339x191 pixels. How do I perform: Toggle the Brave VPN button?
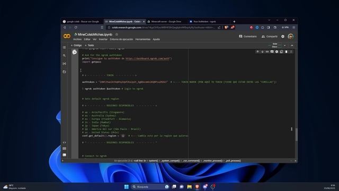coord(285,28)
